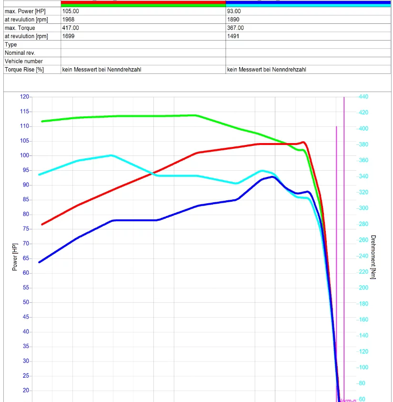Click the empty Type cell in first column
393x402 pixels.
(143, 45)
